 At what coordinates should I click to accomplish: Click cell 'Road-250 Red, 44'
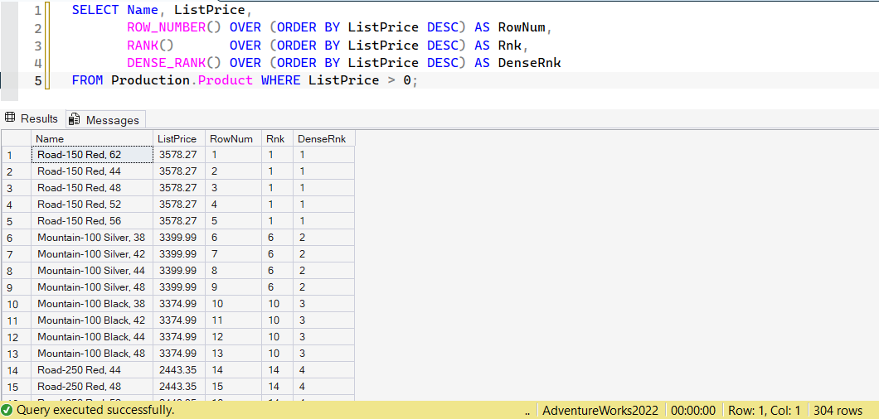coord(92,369)
